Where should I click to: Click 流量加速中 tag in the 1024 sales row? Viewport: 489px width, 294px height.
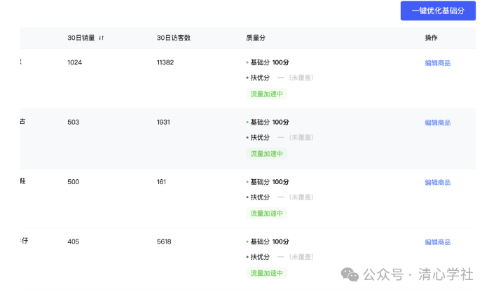pos(267,94)
